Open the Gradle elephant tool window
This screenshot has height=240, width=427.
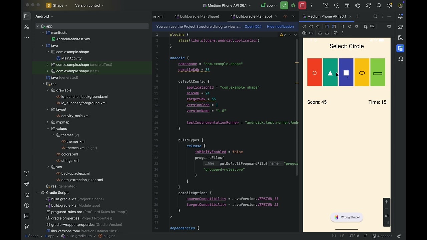pyautogui.click(x=400, y=27)
